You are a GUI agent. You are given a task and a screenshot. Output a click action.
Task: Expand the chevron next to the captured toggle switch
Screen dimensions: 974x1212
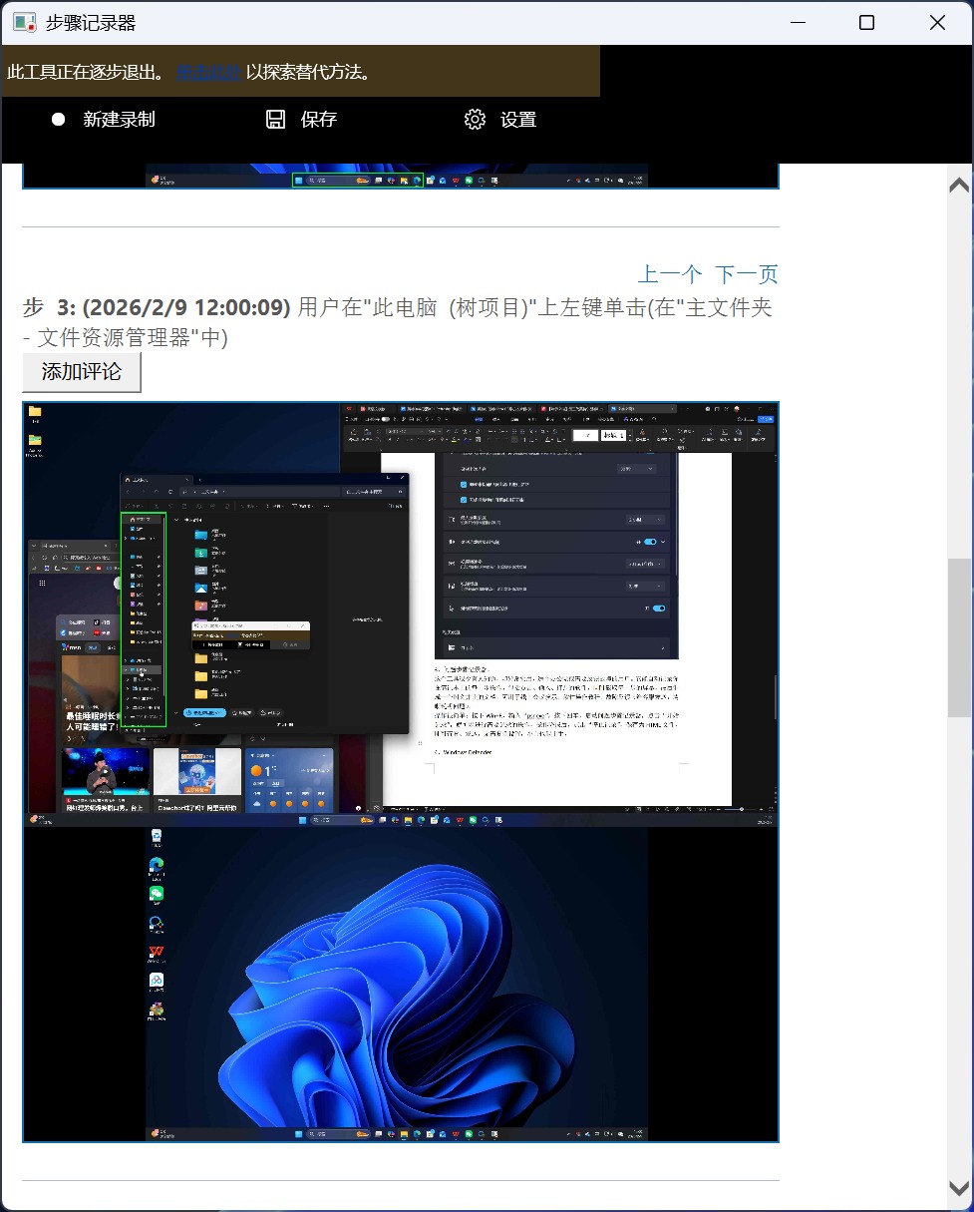point(663,542)
